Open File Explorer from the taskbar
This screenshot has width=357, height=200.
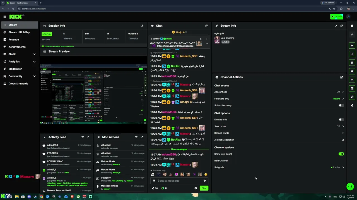17,197
